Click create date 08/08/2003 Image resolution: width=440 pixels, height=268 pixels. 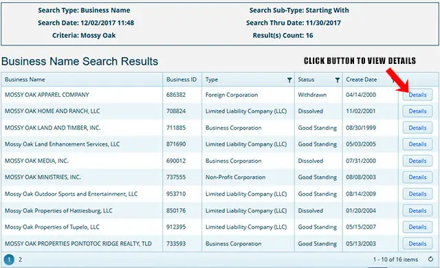pos(361,177)
